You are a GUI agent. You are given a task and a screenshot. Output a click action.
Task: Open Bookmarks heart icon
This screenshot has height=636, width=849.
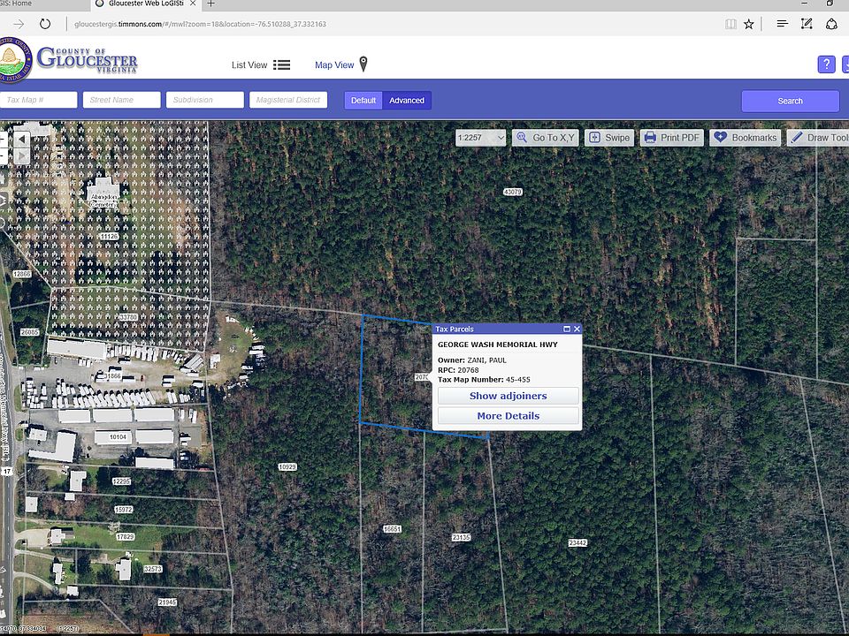pyautogui.click(x=720, y=138)
